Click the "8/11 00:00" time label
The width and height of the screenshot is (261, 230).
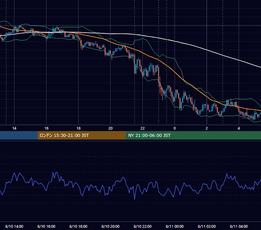[x=175, y=226]
